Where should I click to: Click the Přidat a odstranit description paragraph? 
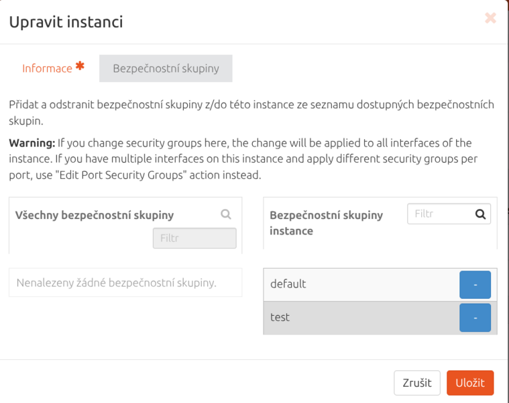click(x=251, y=113)
